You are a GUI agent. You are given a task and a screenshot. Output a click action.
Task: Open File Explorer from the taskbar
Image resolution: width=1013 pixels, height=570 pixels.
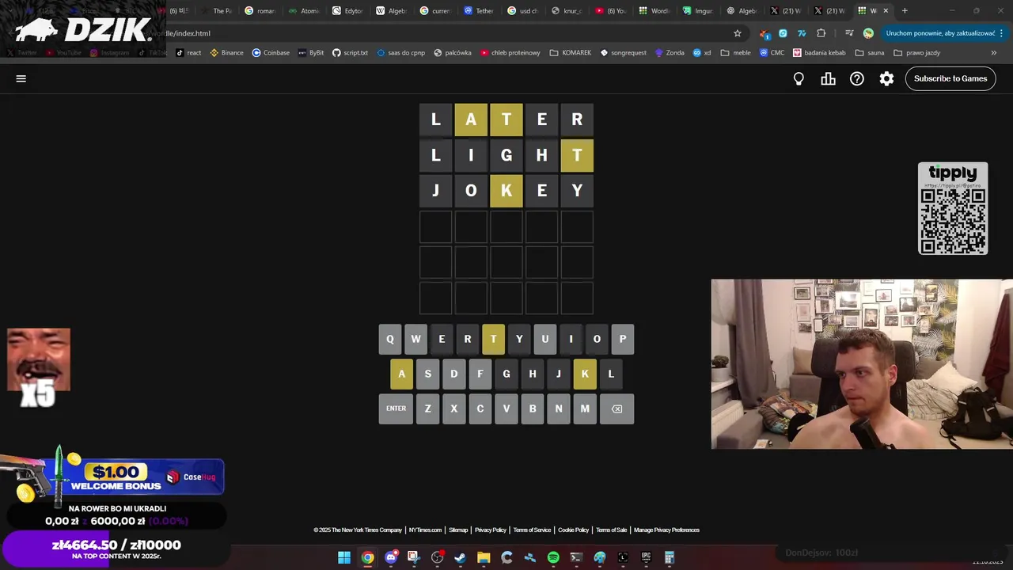[x=484, y=557]
